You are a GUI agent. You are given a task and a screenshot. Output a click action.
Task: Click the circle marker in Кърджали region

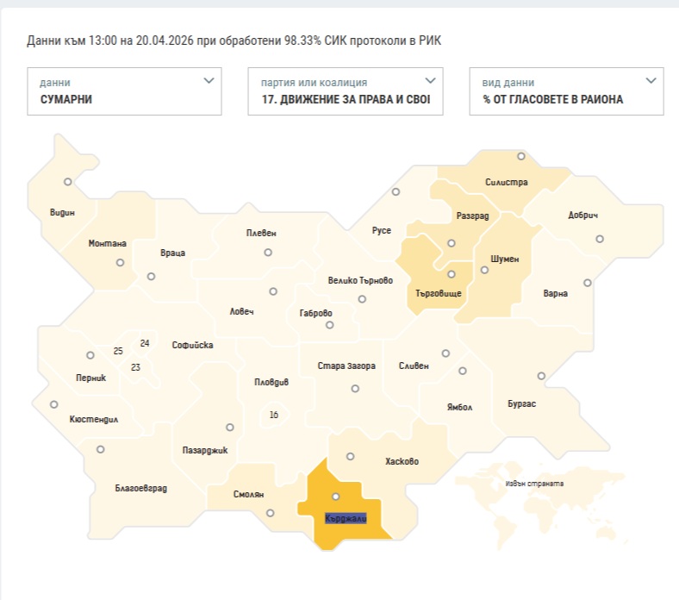coord(336,496)
